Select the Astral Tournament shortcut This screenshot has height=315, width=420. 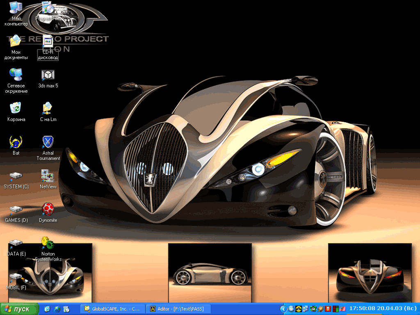(x=48, y=148)
